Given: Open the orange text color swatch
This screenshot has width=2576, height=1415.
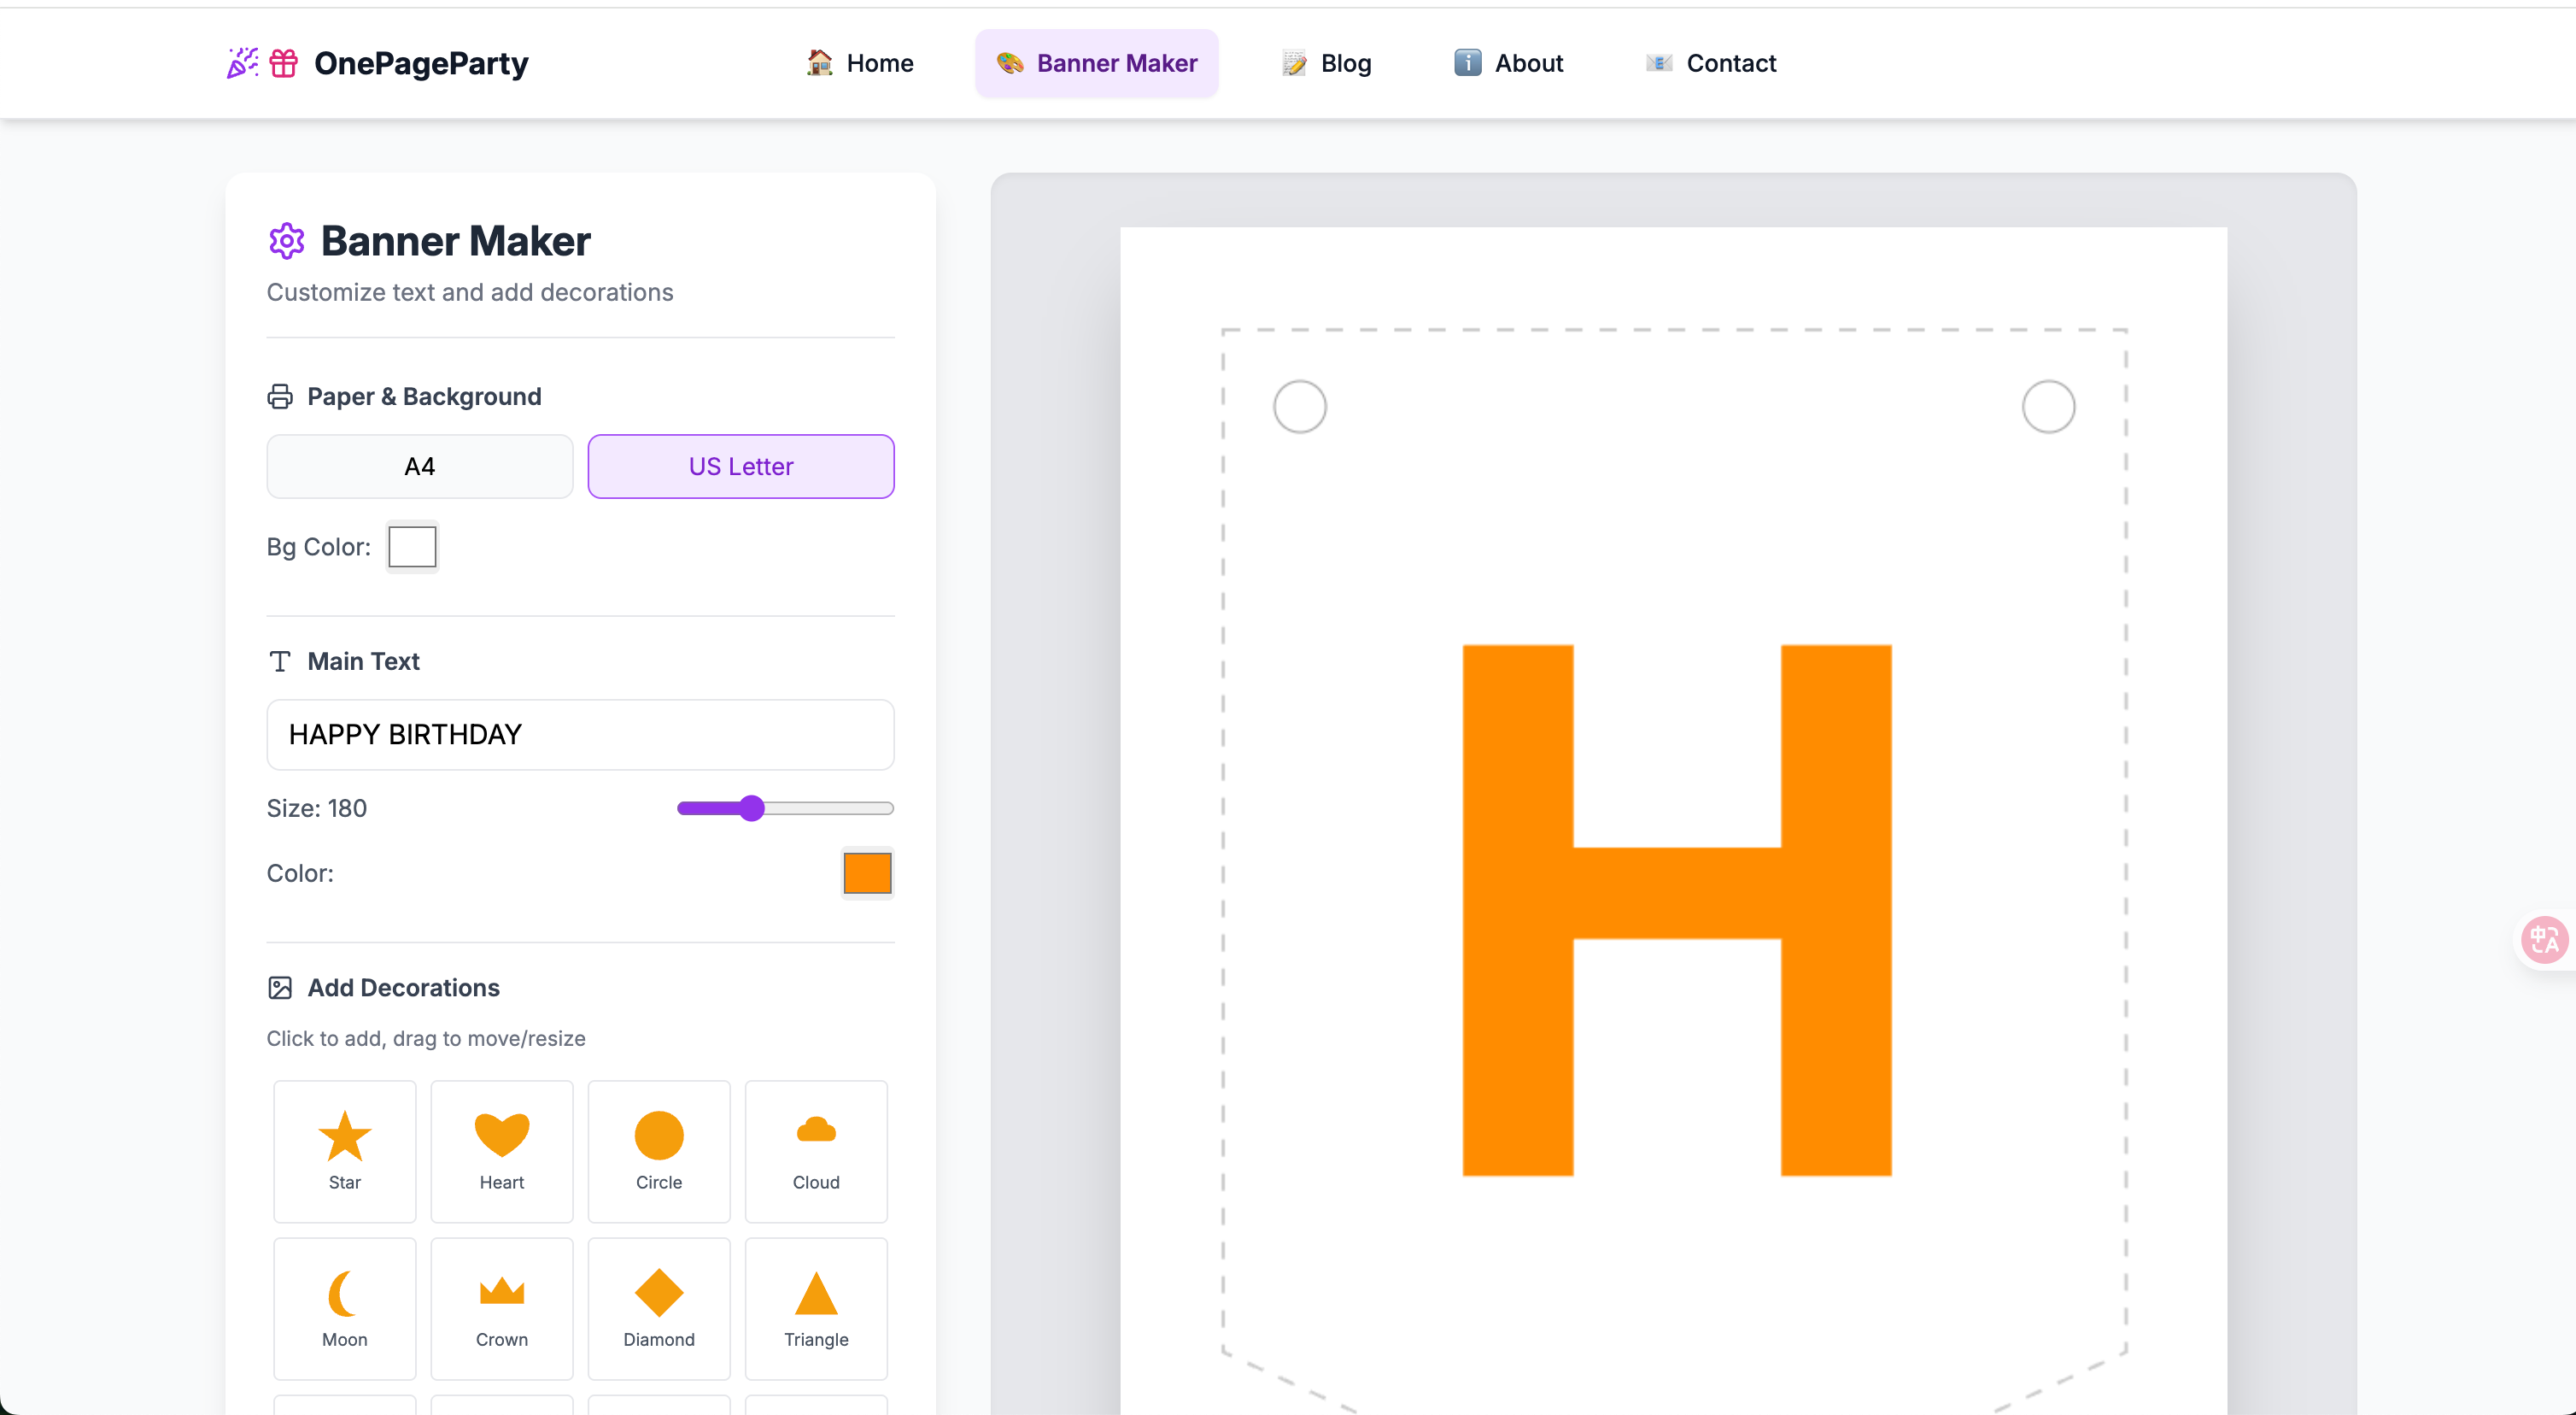Looking at the screenshot, I should pyautogui.click(x=866, y=872).
